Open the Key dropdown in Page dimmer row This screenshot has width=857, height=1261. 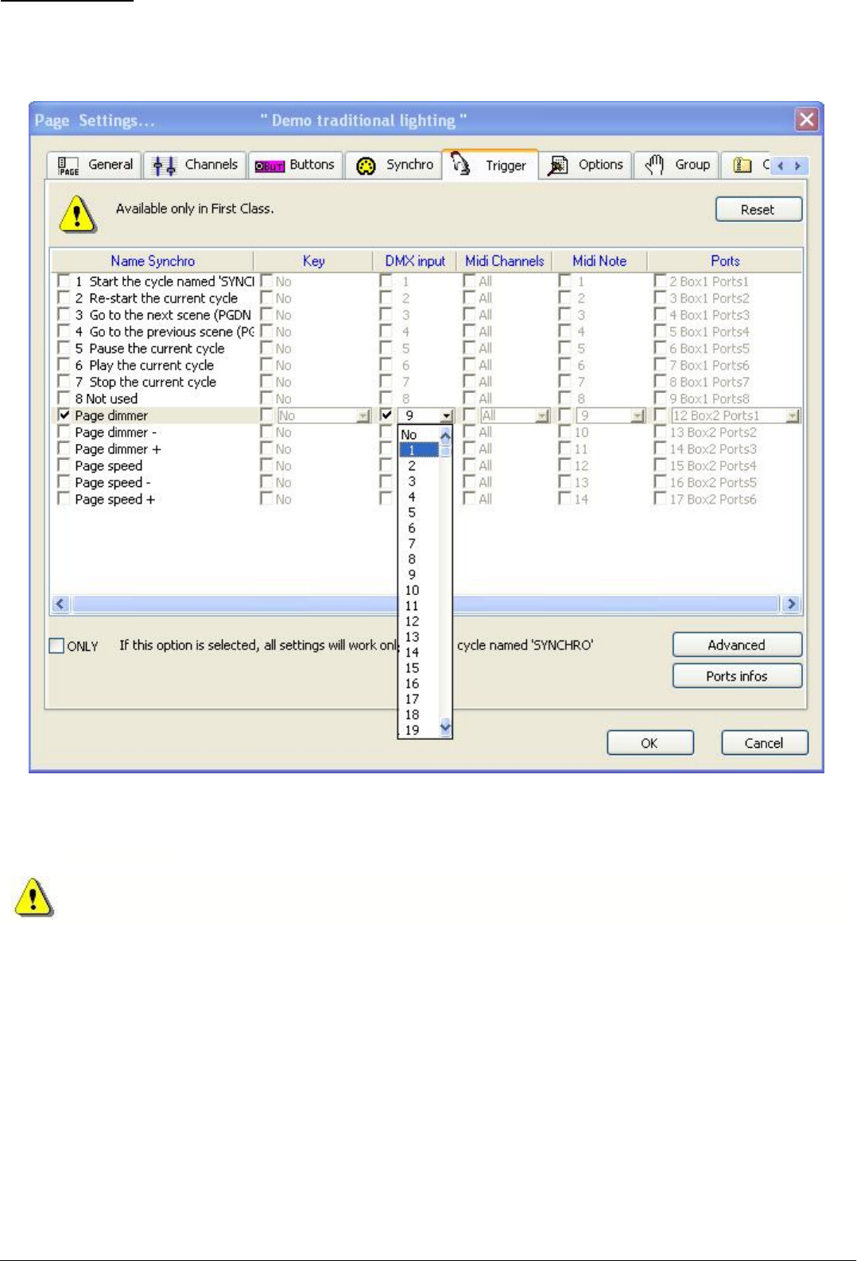pos(363,415)
